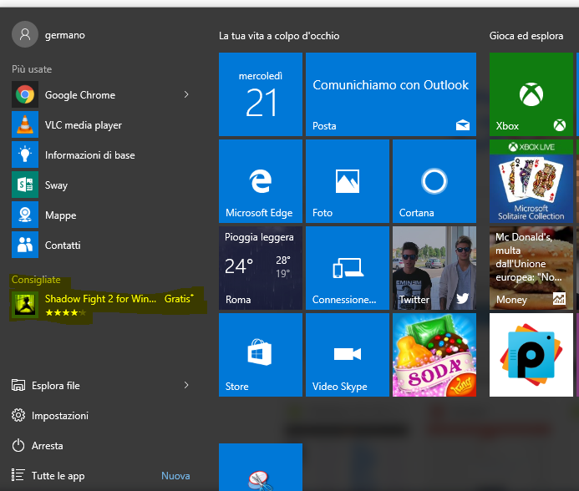
Task: Open Microsoft Solitaire Collection tile
Action: [x=531, y=181]
